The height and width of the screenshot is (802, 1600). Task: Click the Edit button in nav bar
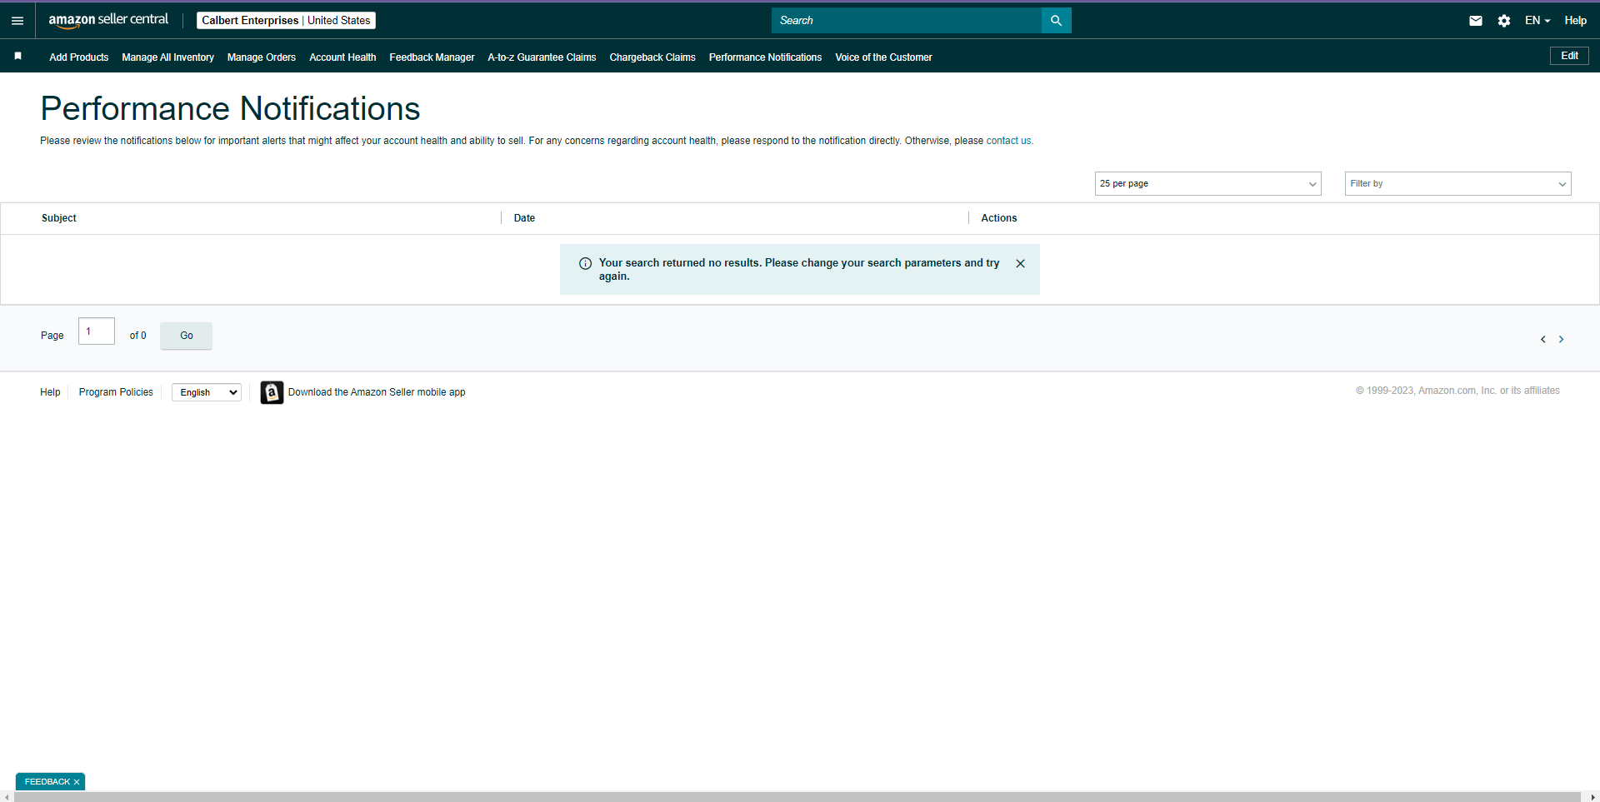click(1569, 56)
